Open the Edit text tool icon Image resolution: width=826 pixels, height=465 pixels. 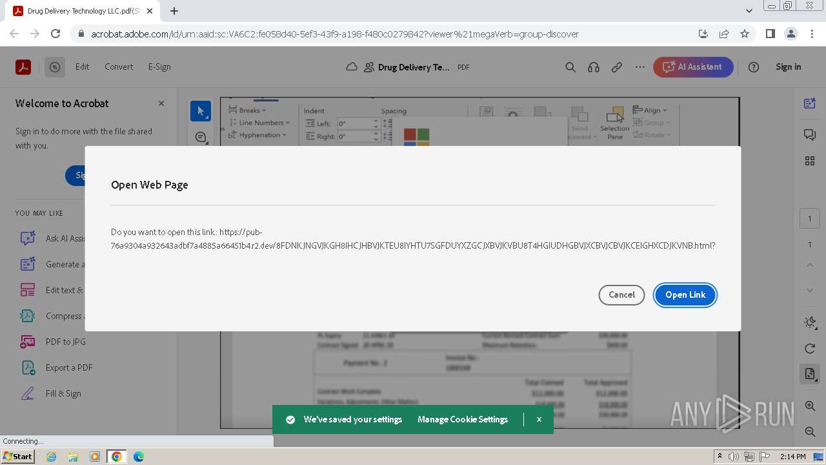[x=28, y=290]
